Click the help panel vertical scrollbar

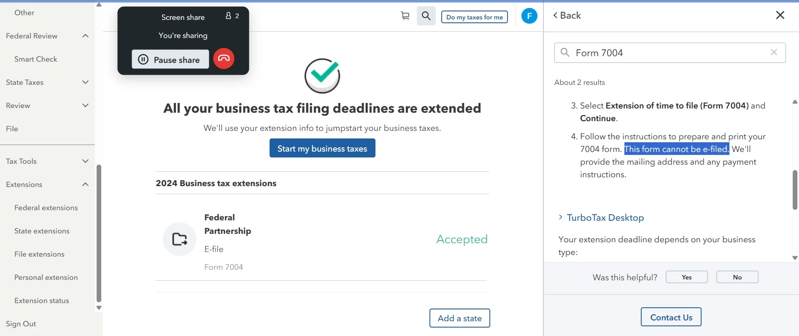[x=795, y=190]
